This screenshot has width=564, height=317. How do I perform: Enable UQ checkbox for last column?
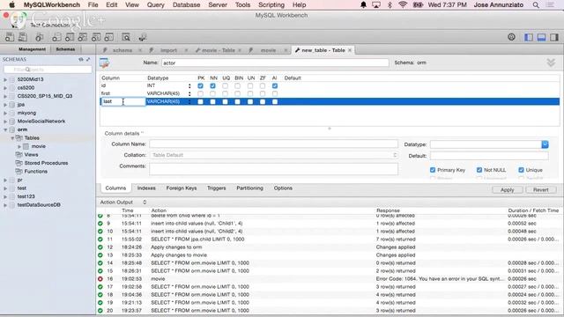[x=226, y=102]
